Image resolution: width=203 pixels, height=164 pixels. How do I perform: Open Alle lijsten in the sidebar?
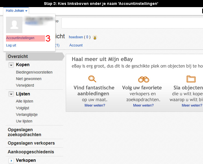pyautogui.click(x=25, y=101)
